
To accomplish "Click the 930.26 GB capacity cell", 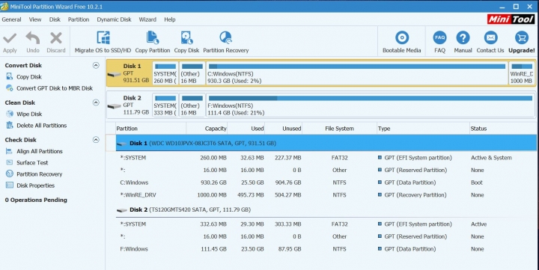I will [213, 182].
